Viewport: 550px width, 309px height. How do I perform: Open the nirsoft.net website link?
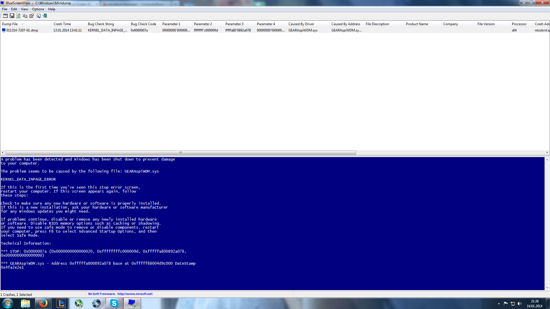pos(135,294)
